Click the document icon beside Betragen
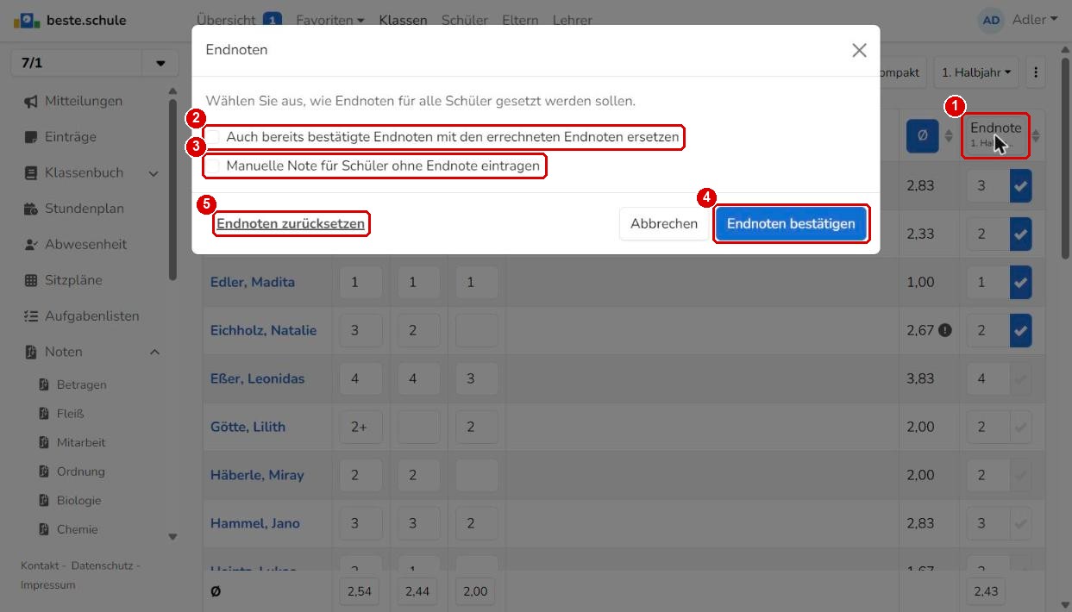 [44, 384]
